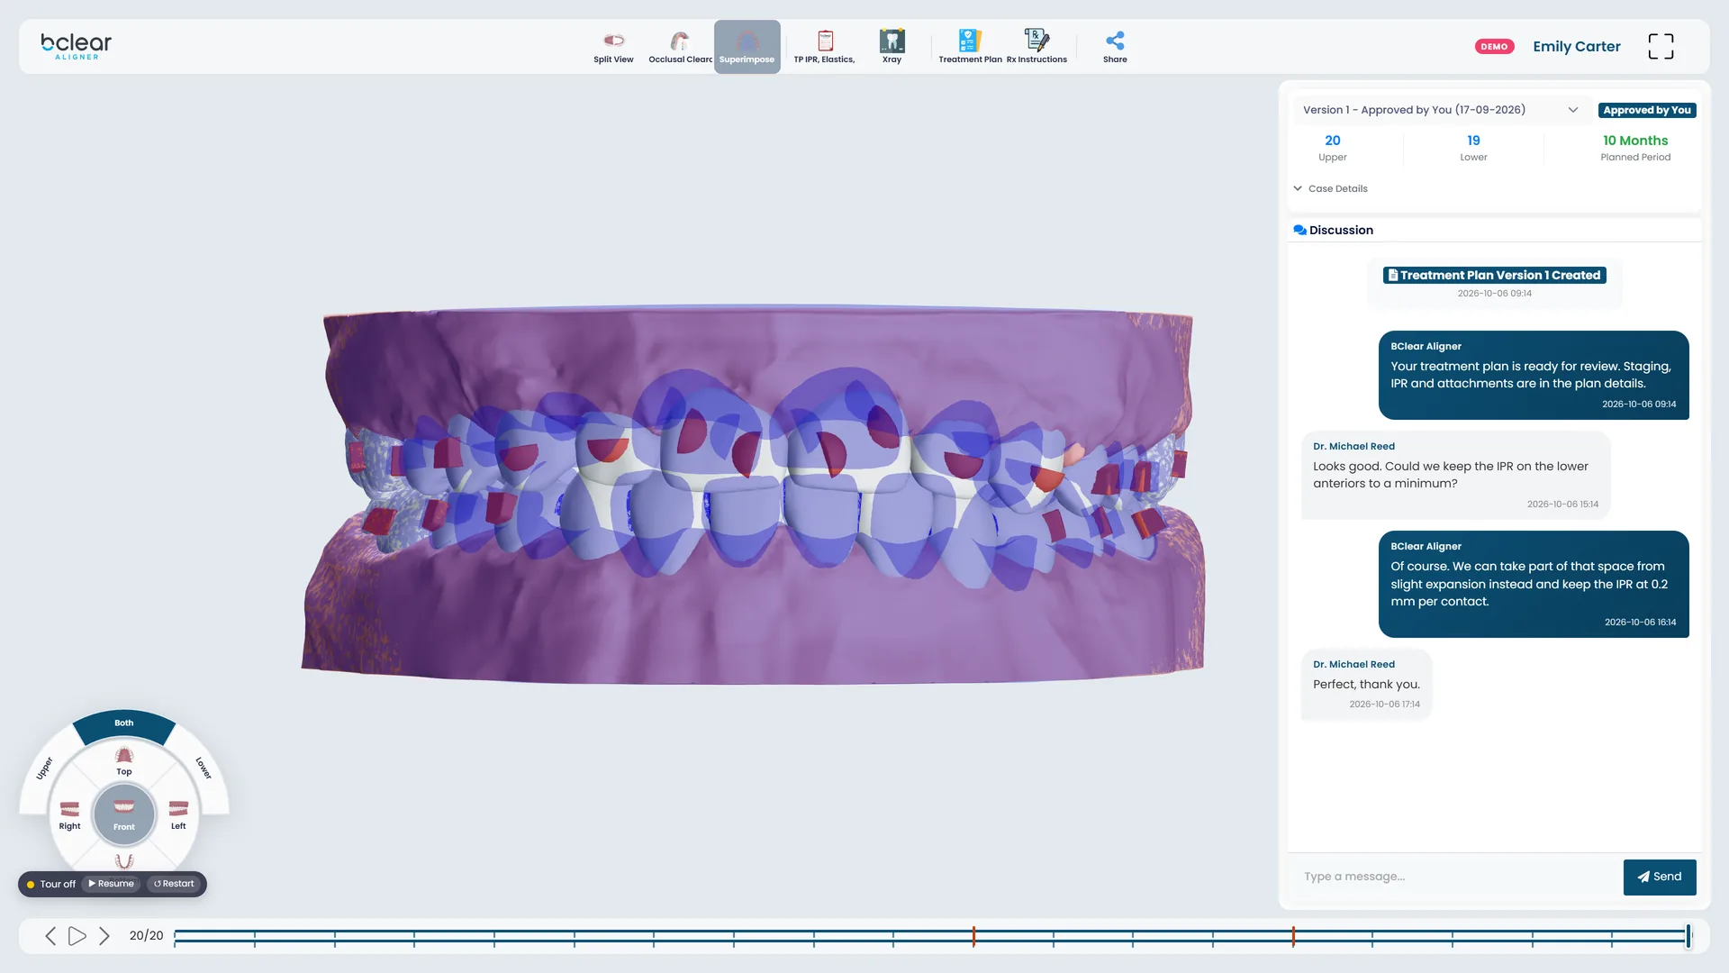Play the treatment animation
Viewport: 1729px width, 973px height.
point(77,936)
